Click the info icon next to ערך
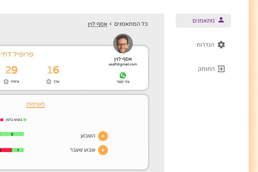The width and height of the screenshot is (258, 172). [x=49, y=82]
